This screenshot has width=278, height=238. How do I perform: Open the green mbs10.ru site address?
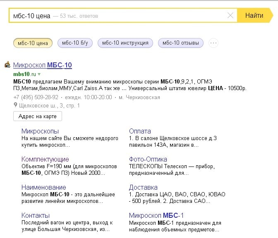(x=25, y=74)
